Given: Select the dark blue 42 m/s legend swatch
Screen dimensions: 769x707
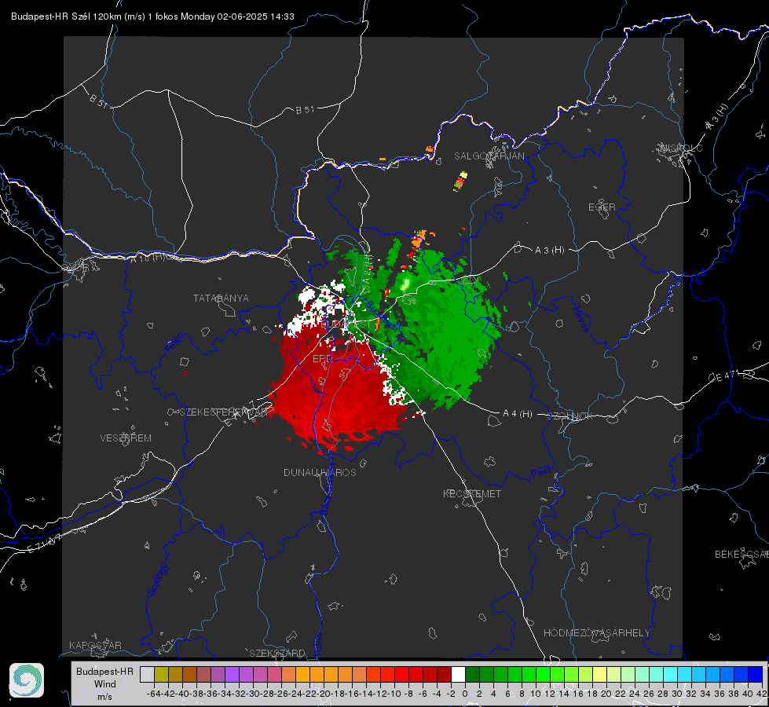Looking at the screenshot, I should [756, 674].
